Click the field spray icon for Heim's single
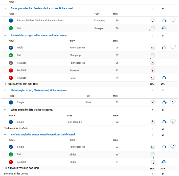 point(173,102)
